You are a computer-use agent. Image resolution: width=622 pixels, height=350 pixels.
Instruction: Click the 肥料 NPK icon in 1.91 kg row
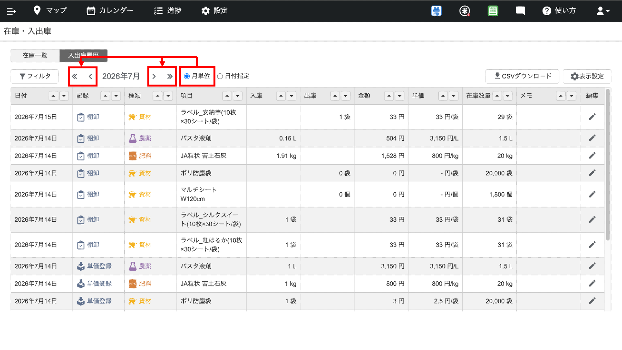[x=132, y=156]
